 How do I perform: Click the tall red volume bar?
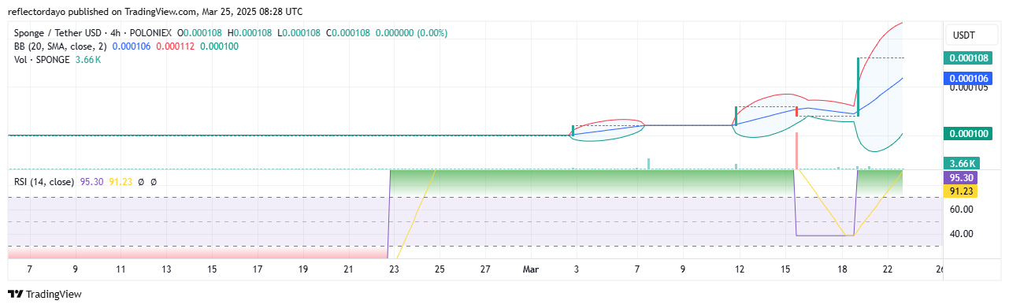coord(797,150)
